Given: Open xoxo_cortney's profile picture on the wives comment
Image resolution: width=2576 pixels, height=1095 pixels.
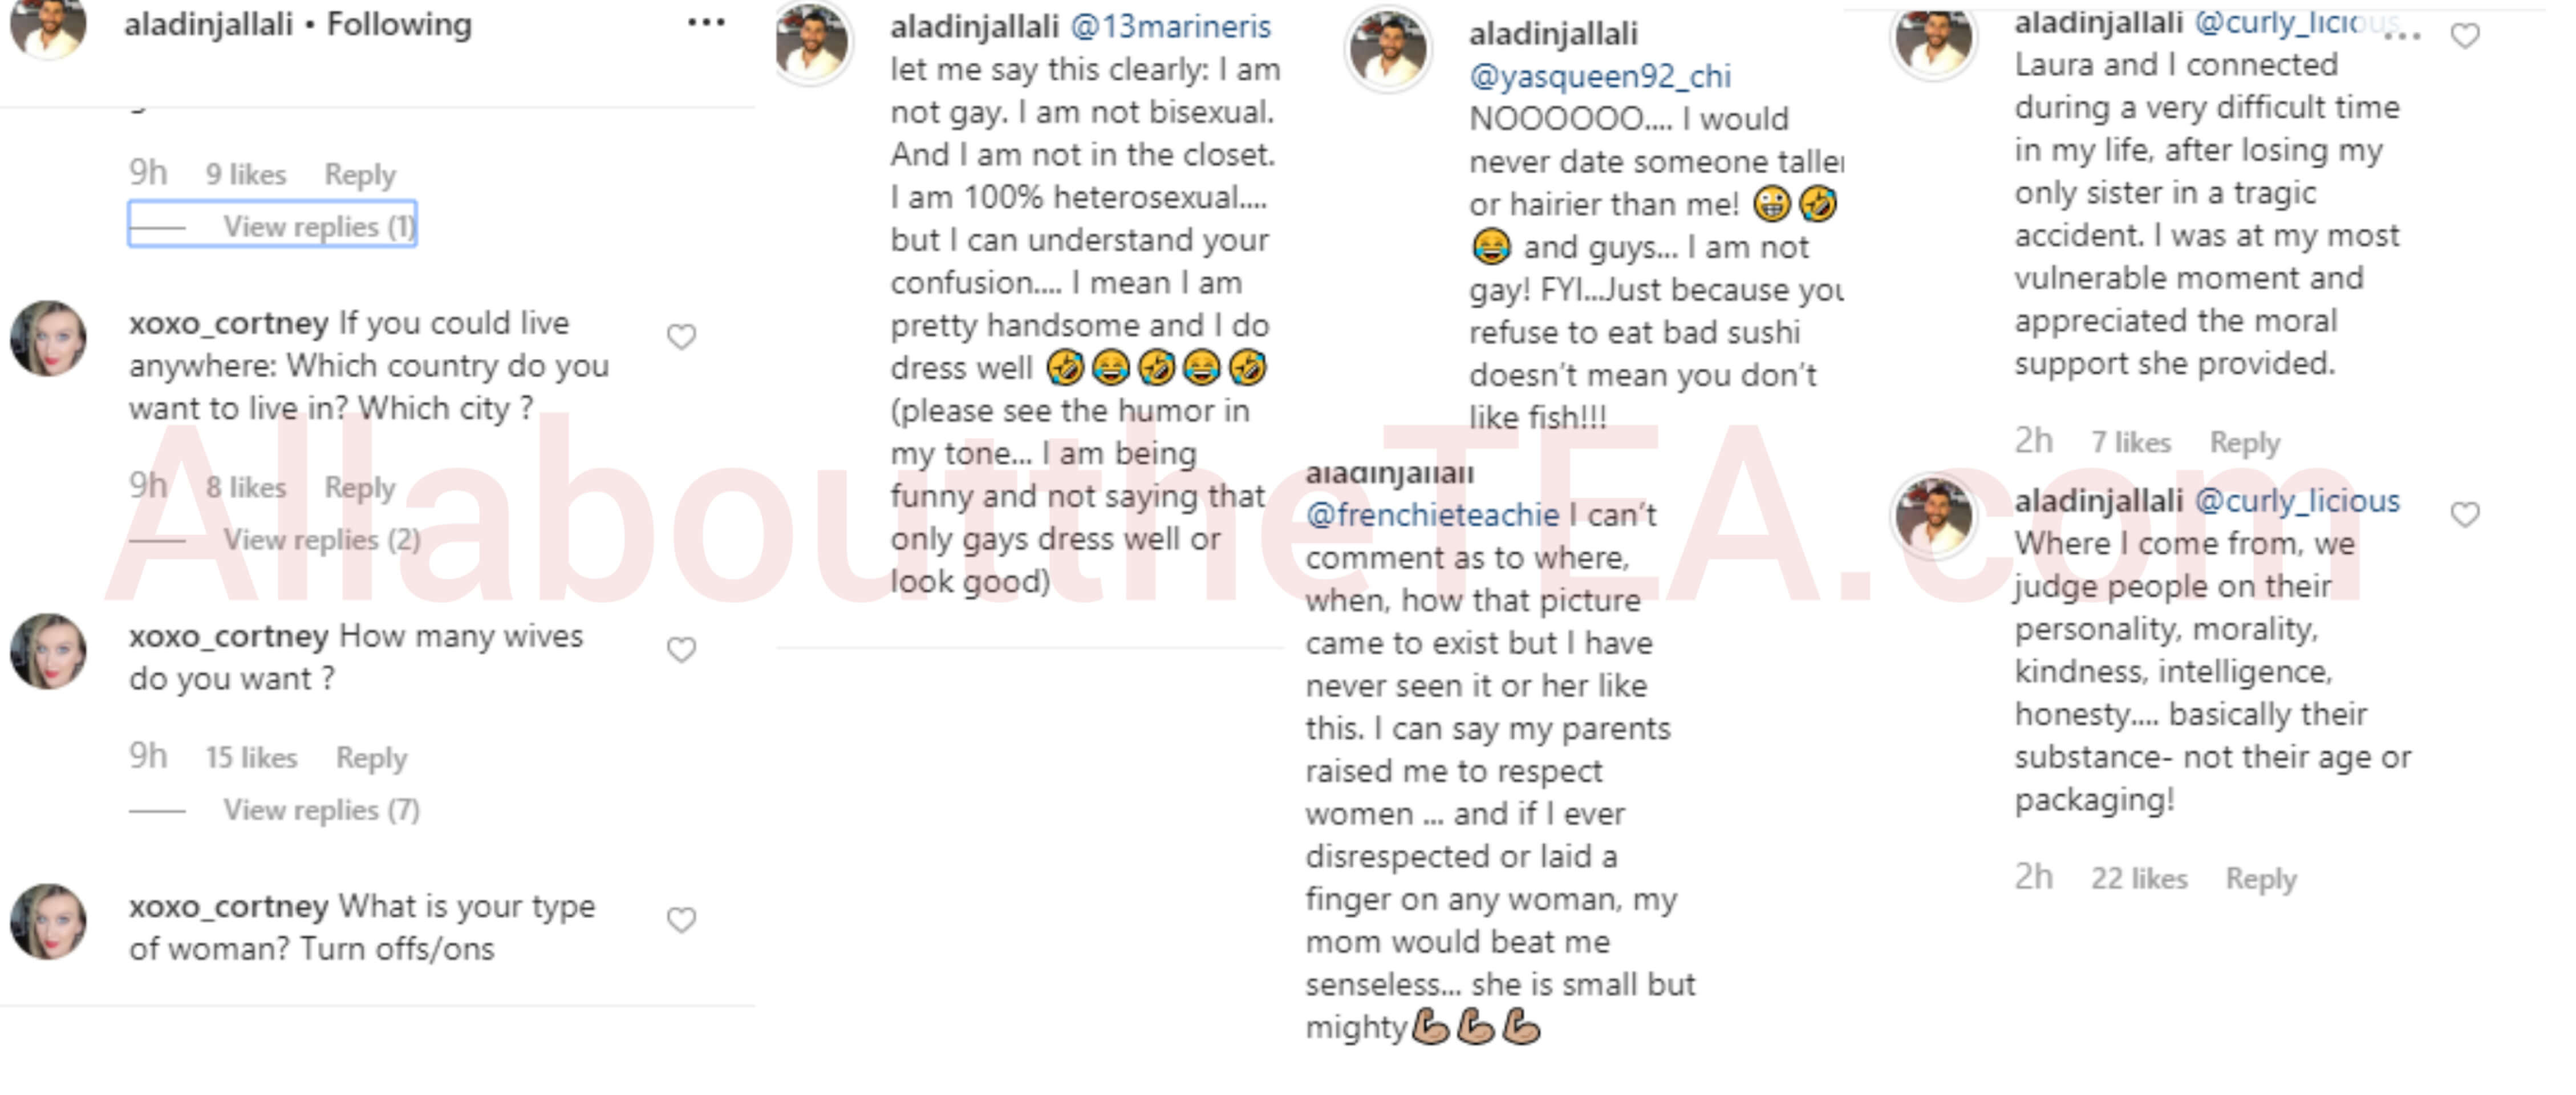Looking at the screenshot, I should coord(48,651).
